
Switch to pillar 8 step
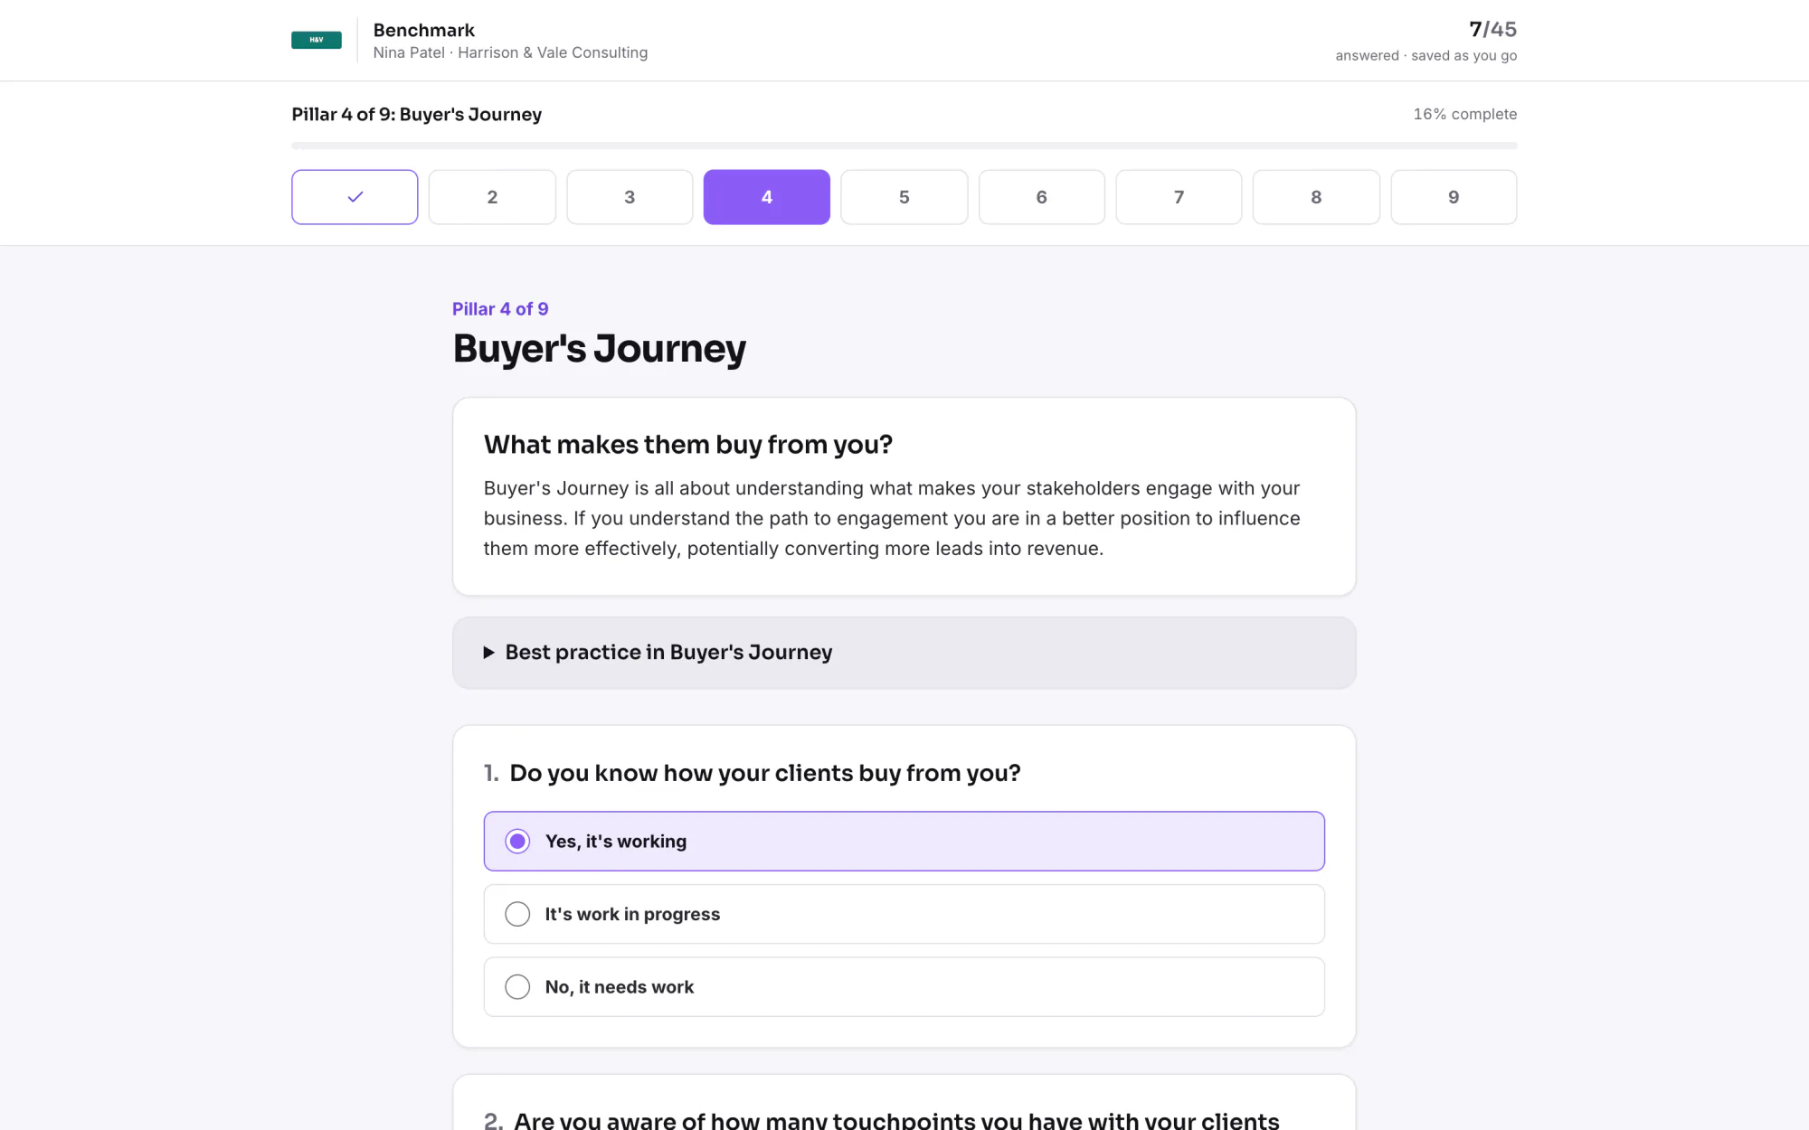click(1316, 197)
